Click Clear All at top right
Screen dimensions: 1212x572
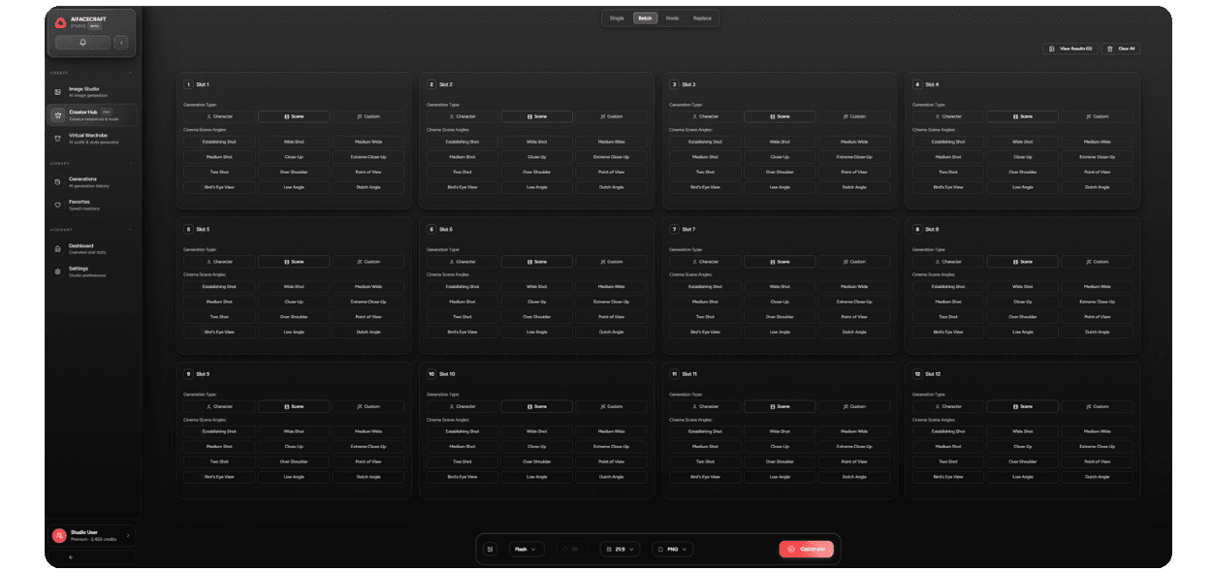click(1121, 48)
